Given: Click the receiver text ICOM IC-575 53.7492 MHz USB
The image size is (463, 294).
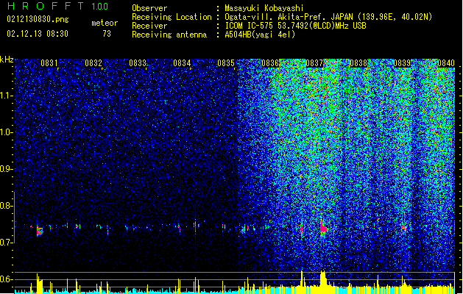Looking at the screenshot, I should point(295,26).
